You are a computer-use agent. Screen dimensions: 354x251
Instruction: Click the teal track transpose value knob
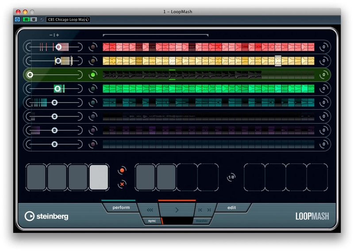pos(324,103)
